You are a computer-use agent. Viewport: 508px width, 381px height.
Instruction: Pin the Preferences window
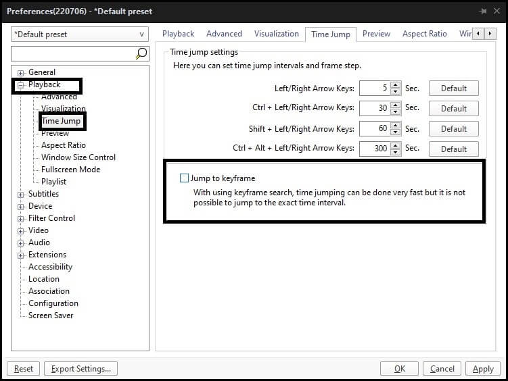[x=483, y=11]
